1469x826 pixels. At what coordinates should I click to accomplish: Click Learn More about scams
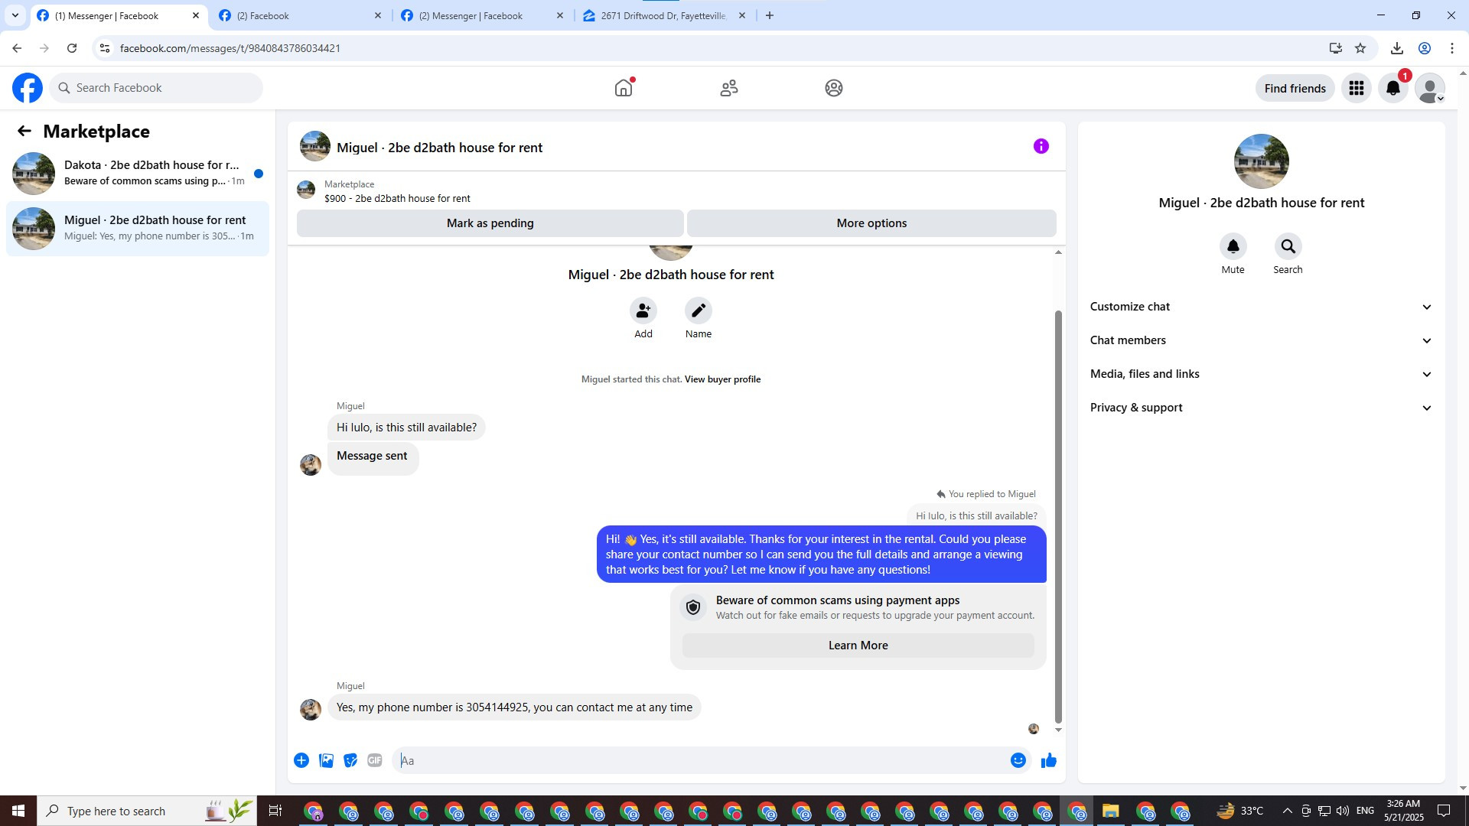[858, 646]
